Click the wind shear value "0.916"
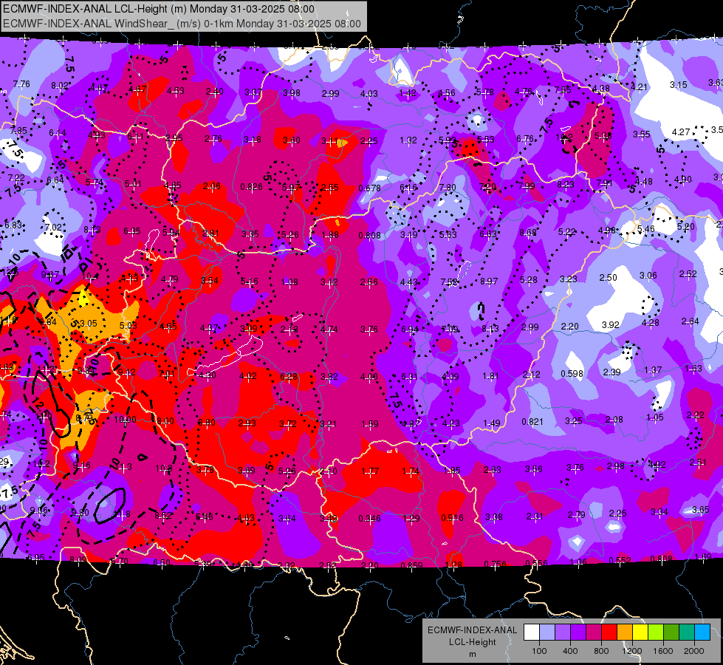This screenshot has height=665, width=723. click(x=452, y=517)
